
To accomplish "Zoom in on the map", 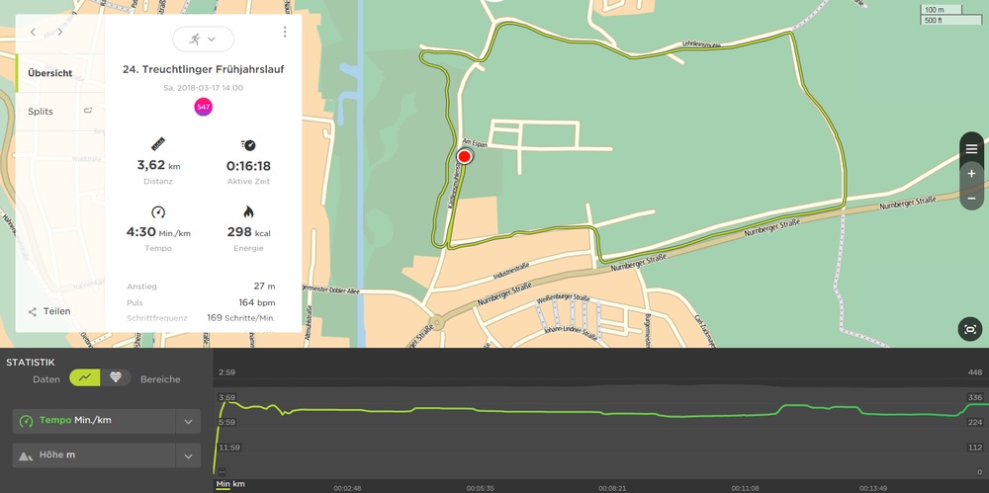I will click(971, 174).
